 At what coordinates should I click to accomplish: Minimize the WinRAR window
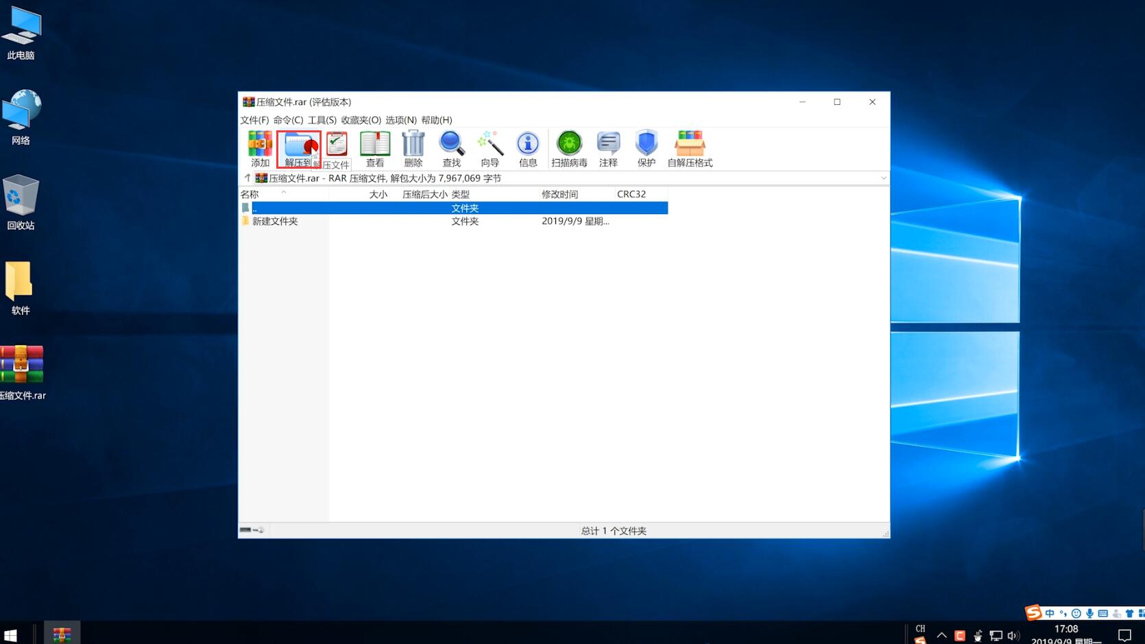(x=802, y=102)
